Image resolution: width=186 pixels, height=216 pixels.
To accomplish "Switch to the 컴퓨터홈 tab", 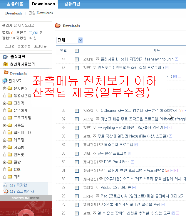I will [15, 4].
